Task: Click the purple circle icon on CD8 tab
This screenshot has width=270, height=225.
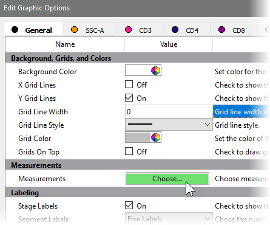Action: pos(221,30)
